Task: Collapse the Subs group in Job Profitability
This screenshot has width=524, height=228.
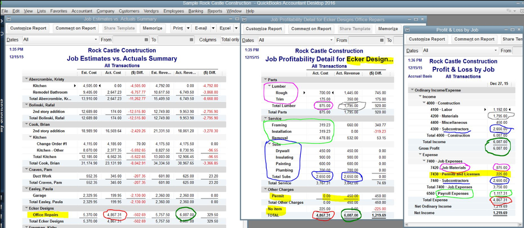Action: tap(270, 144)
